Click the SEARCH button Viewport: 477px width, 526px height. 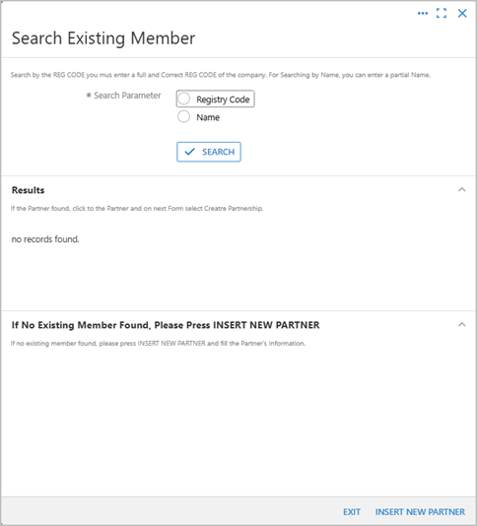pos(209,152)
